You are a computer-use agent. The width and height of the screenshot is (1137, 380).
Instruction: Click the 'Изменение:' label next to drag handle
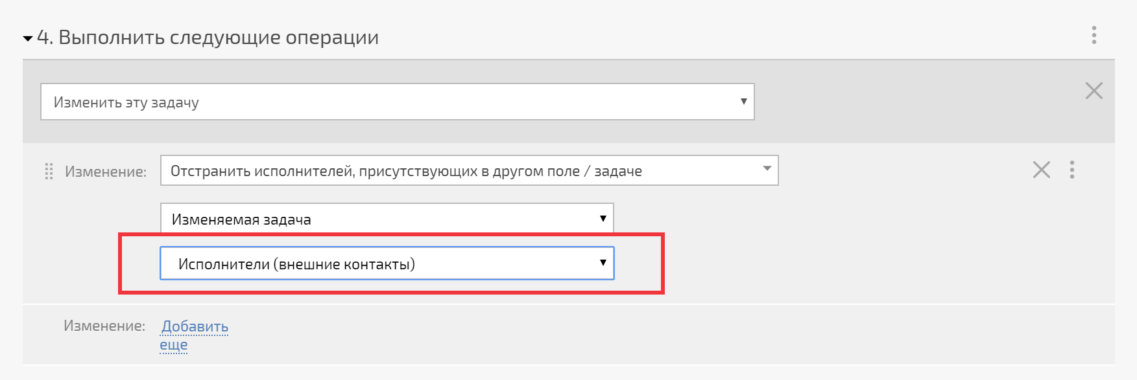pyautogui.click(x=106, y=172)
